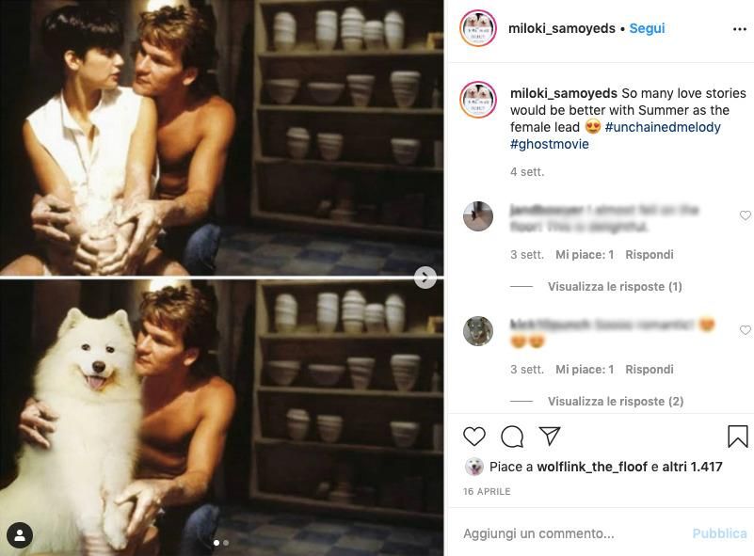Open the comment speech bubble icon
The height and width of the screenshot is (556, 754).
512,437
